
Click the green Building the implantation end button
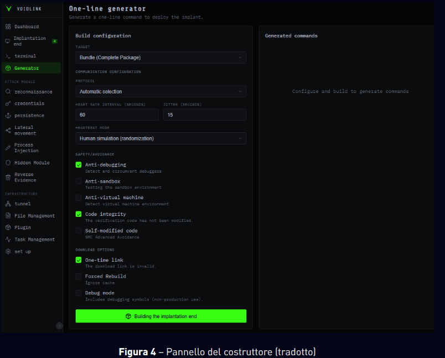(x=161, y=316)
